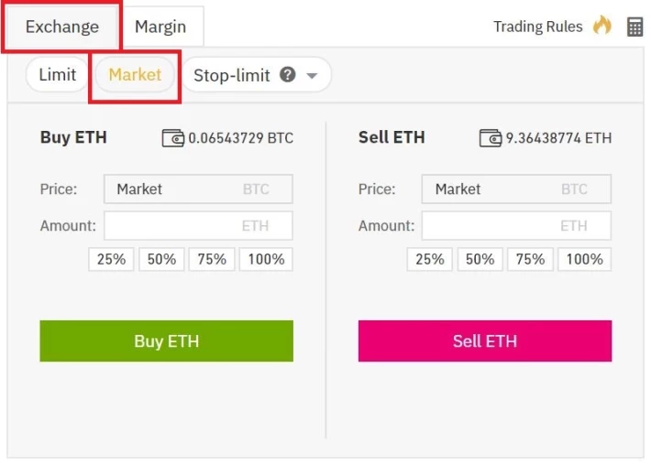Viewport: 651px width, 465px height.
Task: Click the BTC wallet icon under Buy ETH
Action: pyautogui.click(x=172, y=138)
